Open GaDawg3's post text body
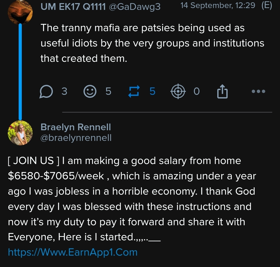The image size is (280, 267). click(x=152, y=43)
